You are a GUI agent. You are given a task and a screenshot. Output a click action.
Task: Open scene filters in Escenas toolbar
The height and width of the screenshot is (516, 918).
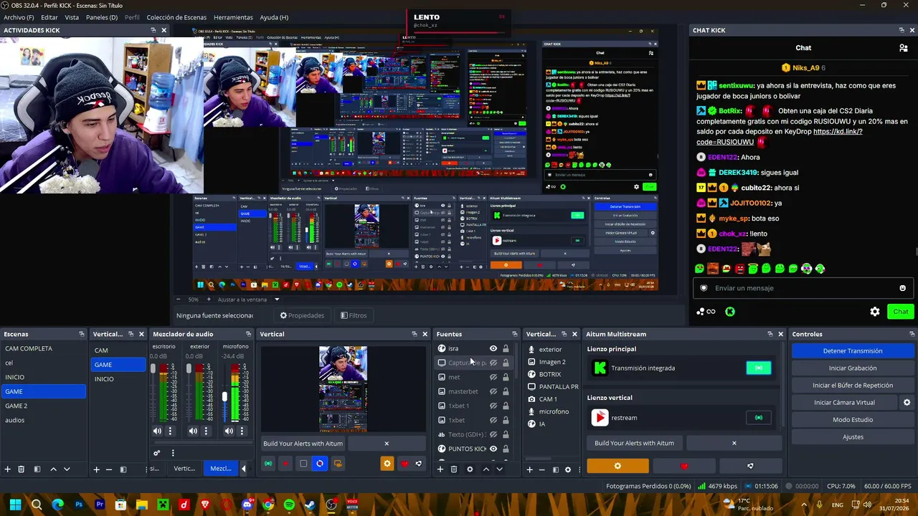point(37,469)
